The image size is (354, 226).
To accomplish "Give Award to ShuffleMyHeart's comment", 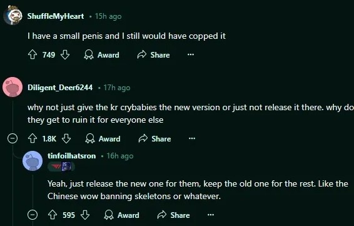I will point(101,55).
